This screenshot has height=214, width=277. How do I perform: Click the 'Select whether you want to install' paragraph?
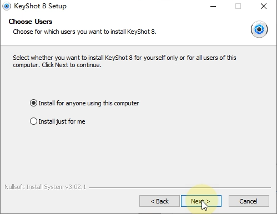pos(124,62)
